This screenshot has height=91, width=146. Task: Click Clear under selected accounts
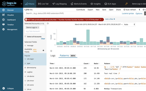[x=43, y=39]
